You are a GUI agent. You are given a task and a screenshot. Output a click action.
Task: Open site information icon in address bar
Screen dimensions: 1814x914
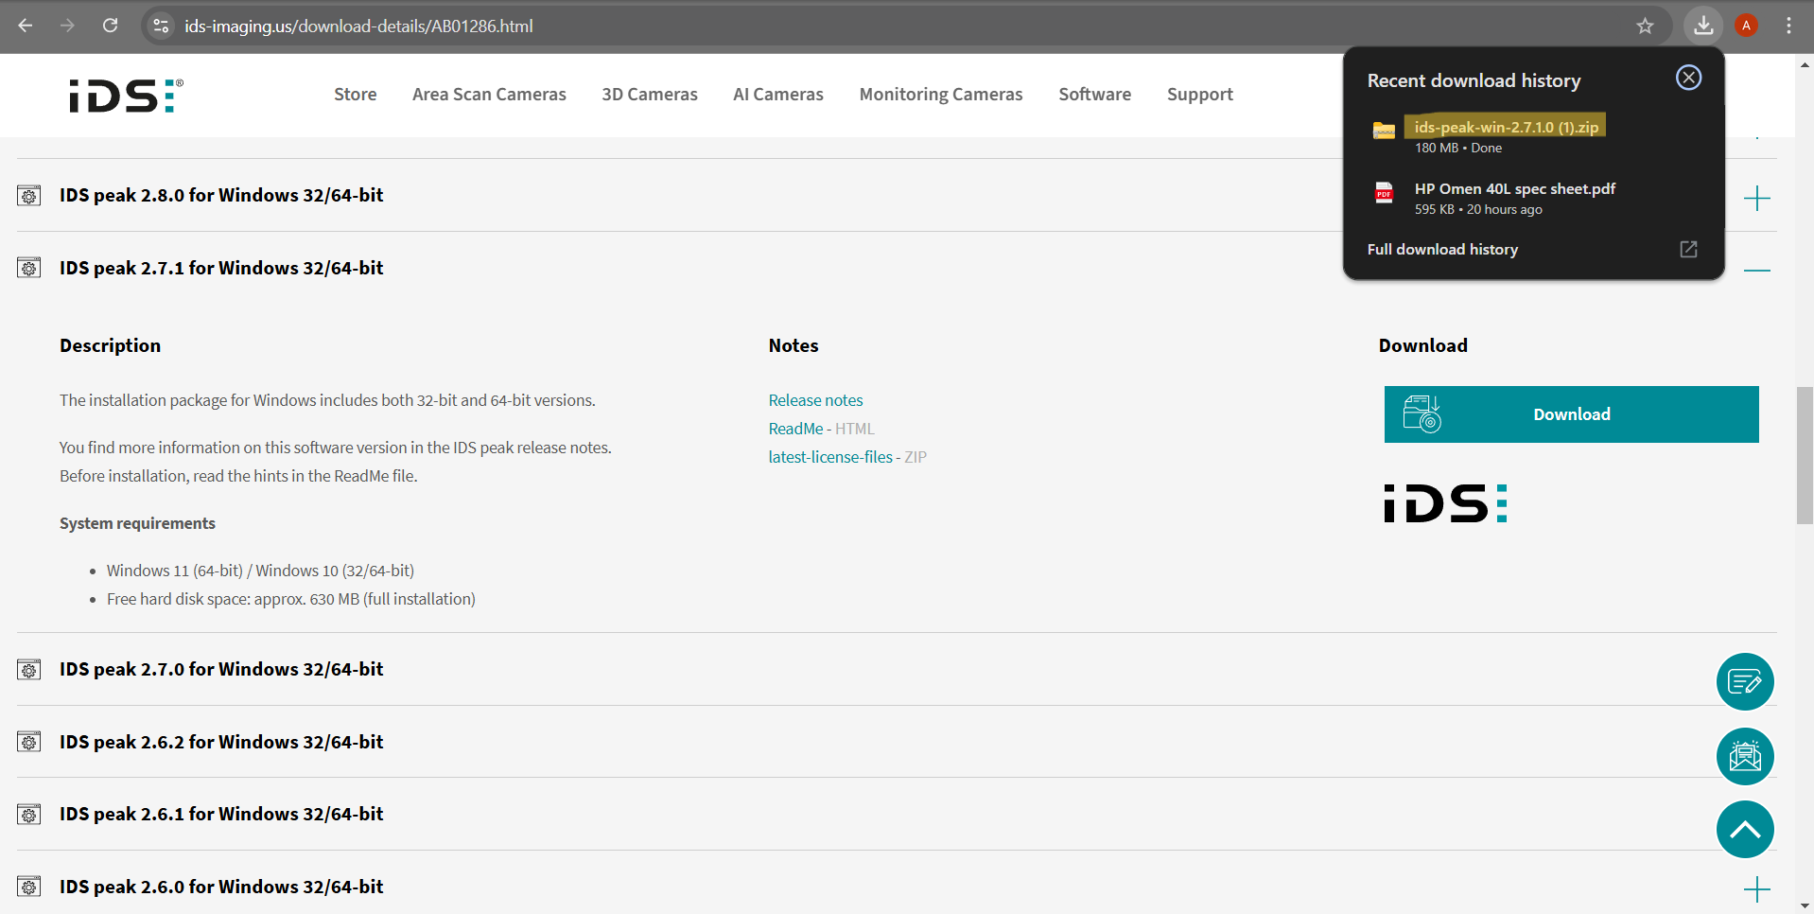coord(162,26)
